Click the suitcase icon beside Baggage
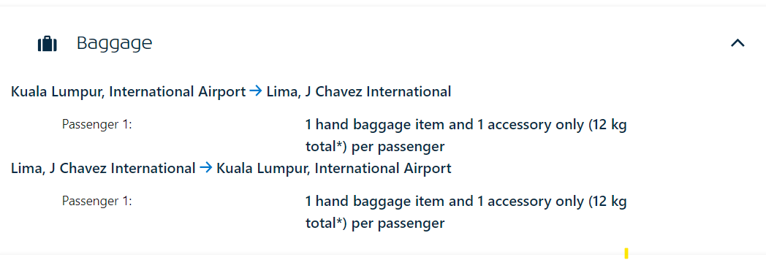Image resolution: width=766 pixels, height=268 pixels. [x=48, y=44]
